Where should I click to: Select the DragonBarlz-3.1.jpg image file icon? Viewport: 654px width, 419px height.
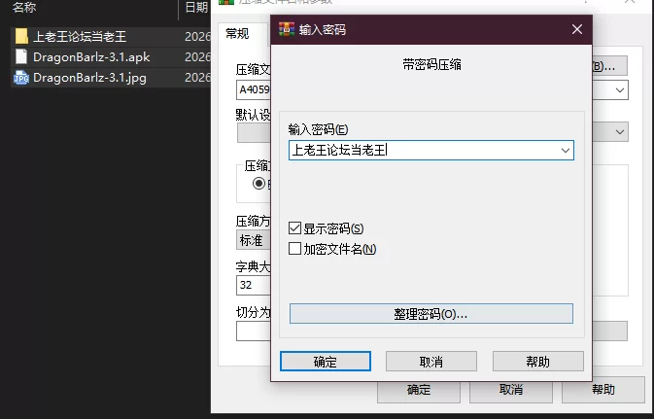point(21,78)
